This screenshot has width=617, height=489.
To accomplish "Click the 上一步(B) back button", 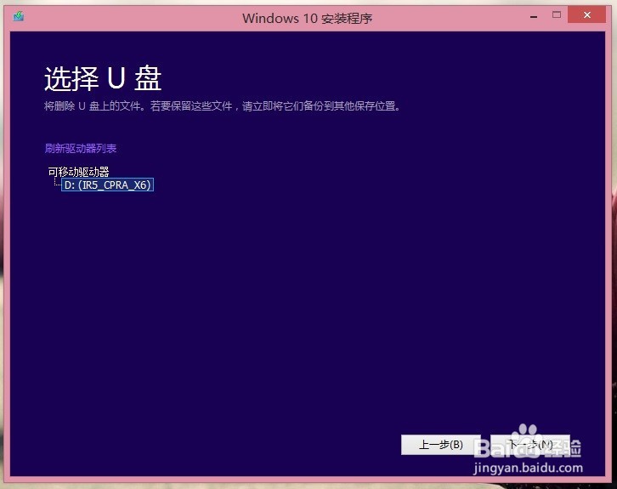I will (x=441, y=445).
